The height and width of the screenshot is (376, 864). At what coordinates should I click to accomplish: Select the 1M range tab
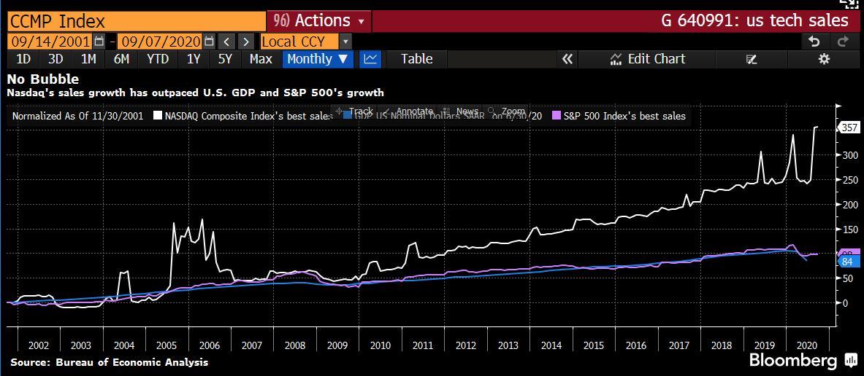tap(88, 59)
